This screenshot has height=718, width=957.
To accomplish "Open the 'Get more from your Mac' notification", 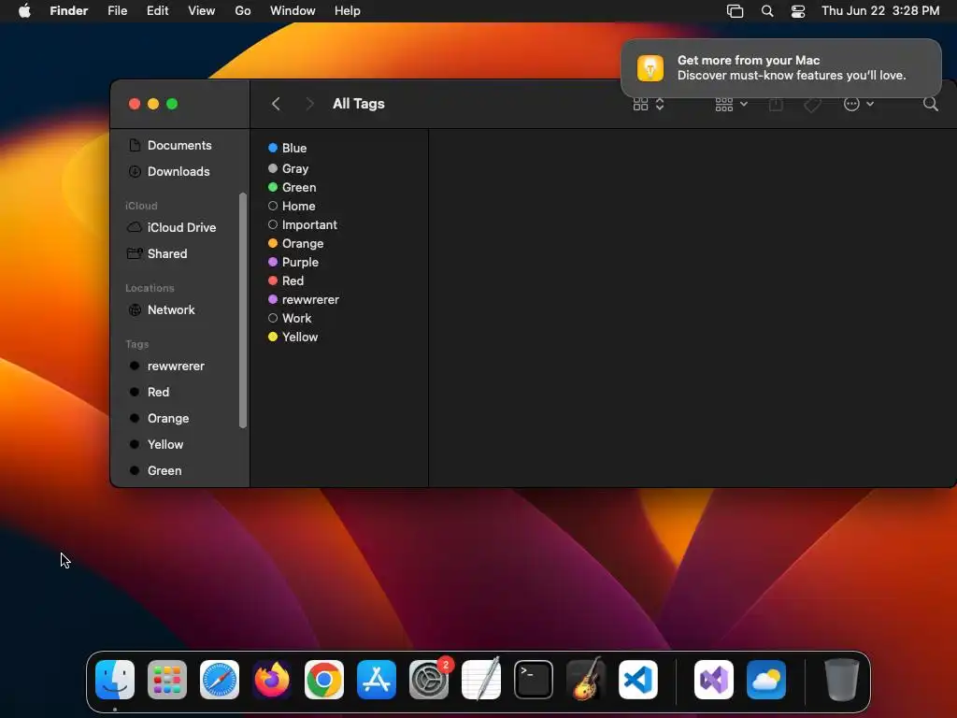I will point(781,67).
